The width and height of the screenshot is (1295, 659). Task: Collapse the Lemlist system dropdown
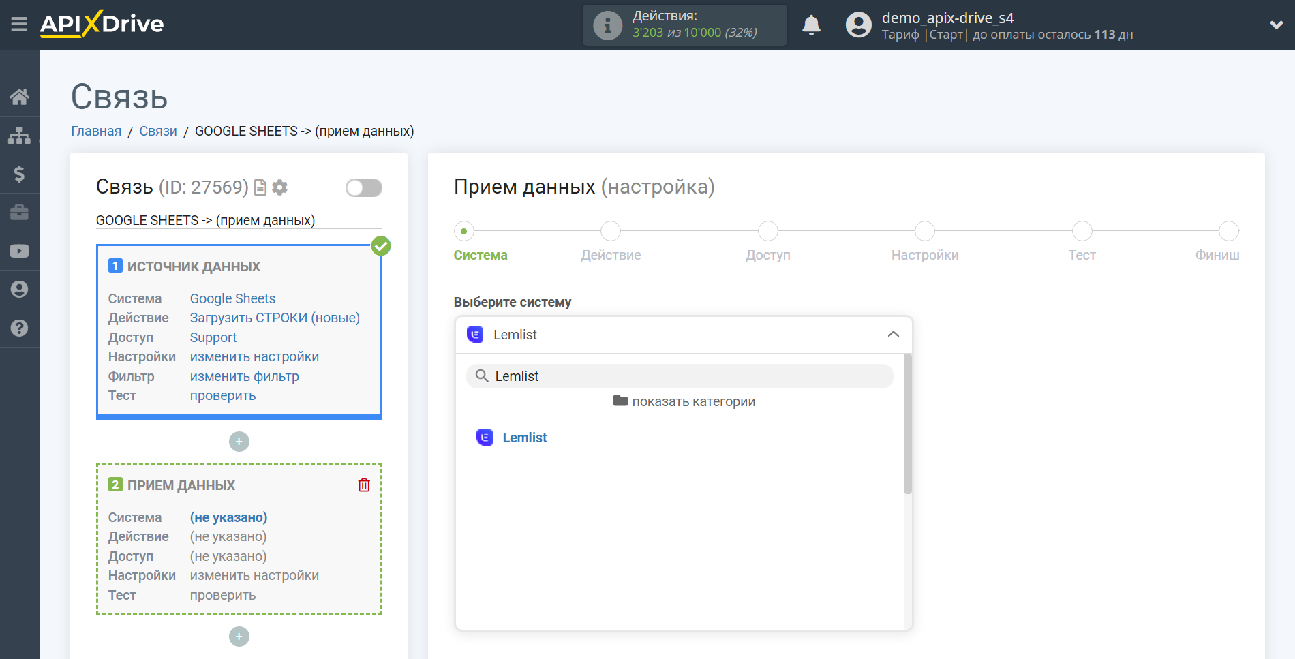coord(894,335)
